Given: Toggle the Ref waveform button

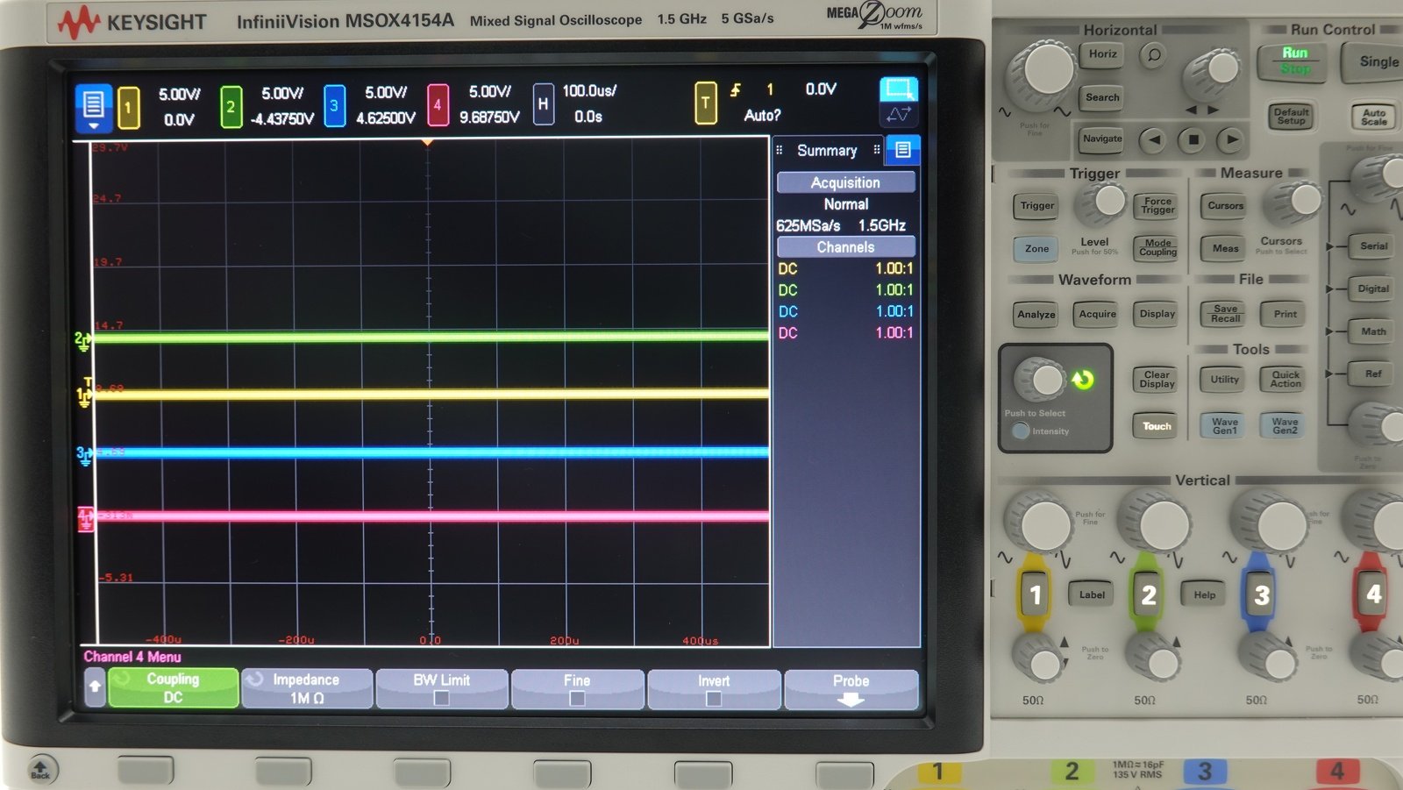Looking at the screenshot, I should pyautogui.click(x=1373, y=374).
